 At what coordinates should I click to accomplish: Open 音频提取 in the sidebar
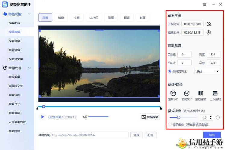14,113
